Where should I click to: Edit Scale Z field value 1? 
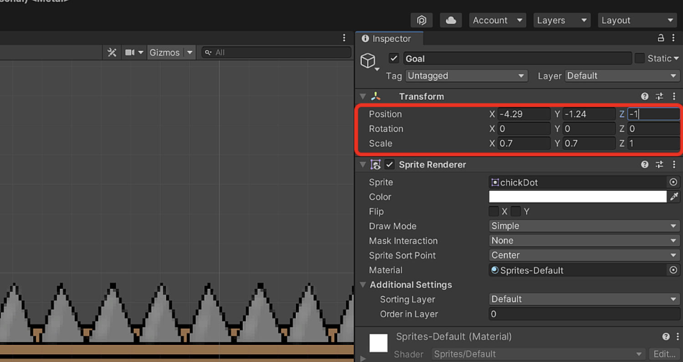tap(654, 143)
